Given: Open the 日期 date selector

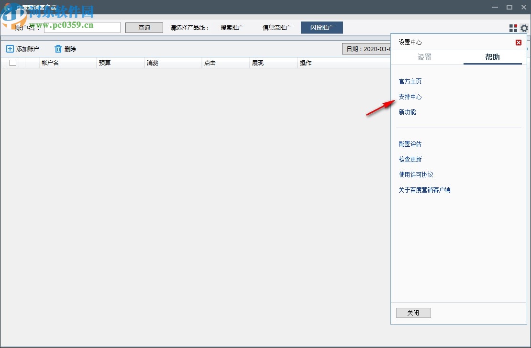Looking at the screenshot, I should coord(366,49).
